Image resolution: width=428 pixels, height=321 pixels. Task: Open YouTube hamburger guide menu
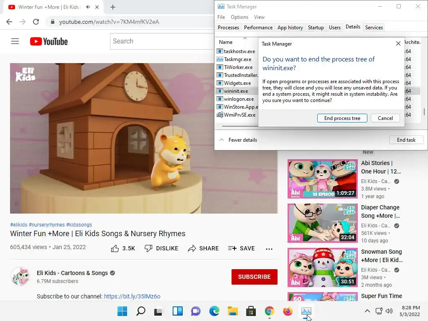click(x=15, y=41)
